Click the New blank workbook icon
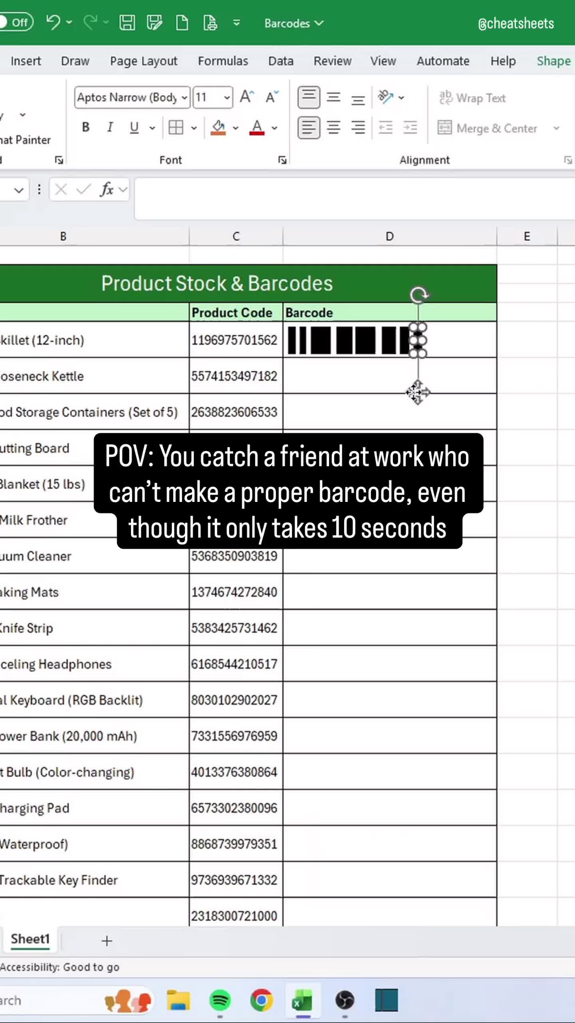Viewport: 575px width, 1023px height. (x=182, y=23)
